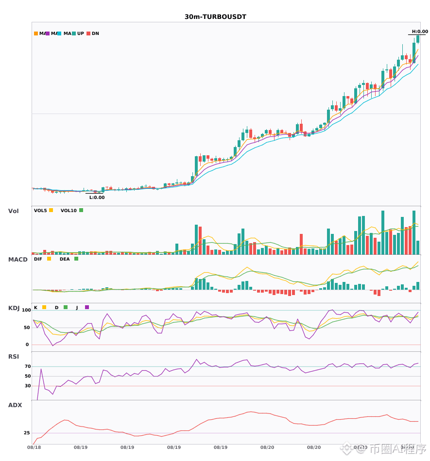Click the 25 level on ADX axis
Viewport: 430px width, 461px height.
27,433
